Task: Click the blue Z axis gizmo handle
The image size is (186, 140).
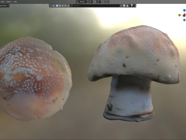Action: click(x=184, y=10)
